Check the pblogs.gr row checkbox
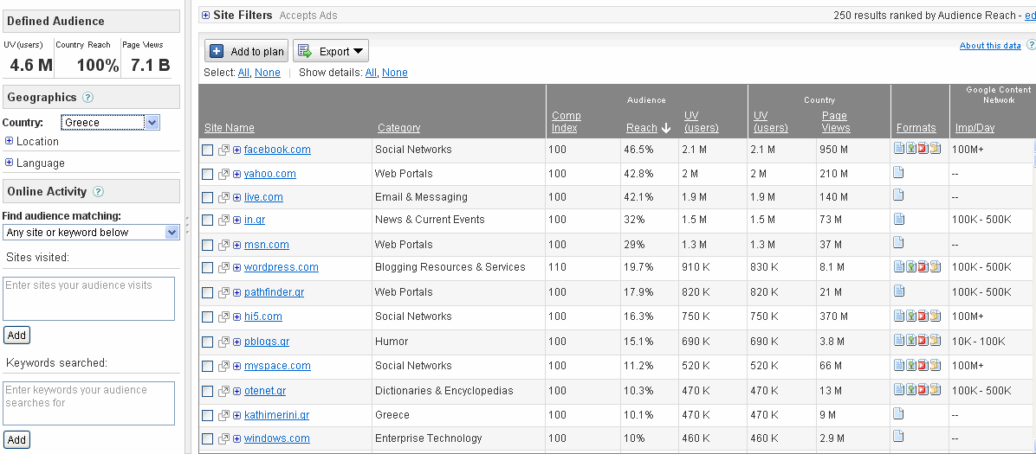 (208, 342)
